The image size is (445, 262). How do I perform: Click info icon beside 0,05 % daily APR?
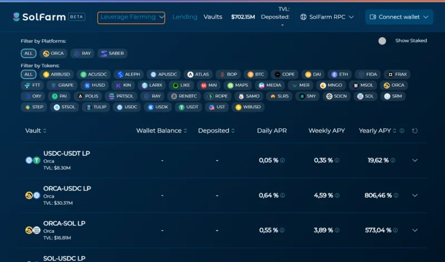click(x=283, y=160)
